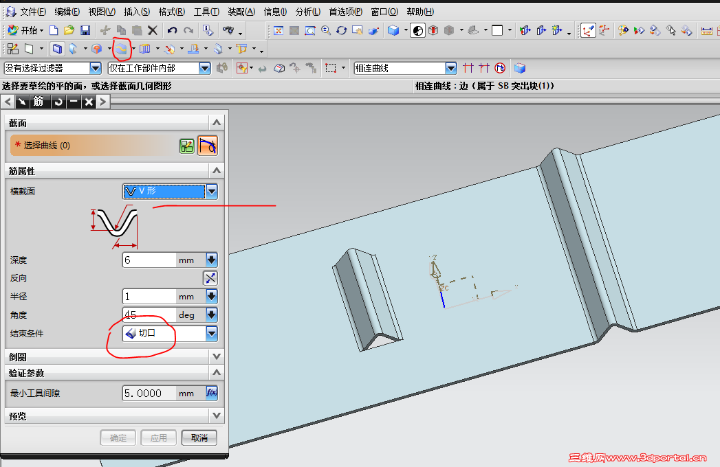
Task: Open the 格式(R) menu
Action: pyautogui.click(x=172, y=12)
